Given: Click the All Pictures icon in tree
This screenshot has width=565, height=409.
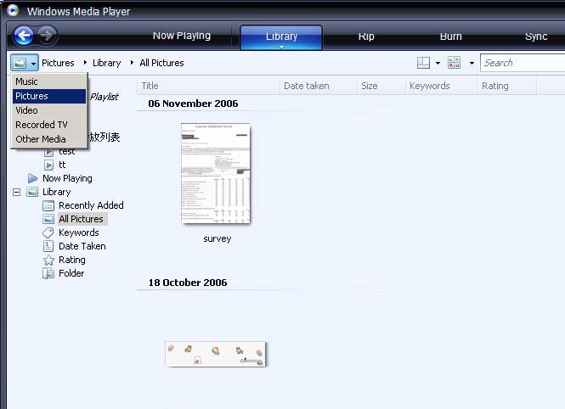Looking at the screenshot, I should coord(48,219).
